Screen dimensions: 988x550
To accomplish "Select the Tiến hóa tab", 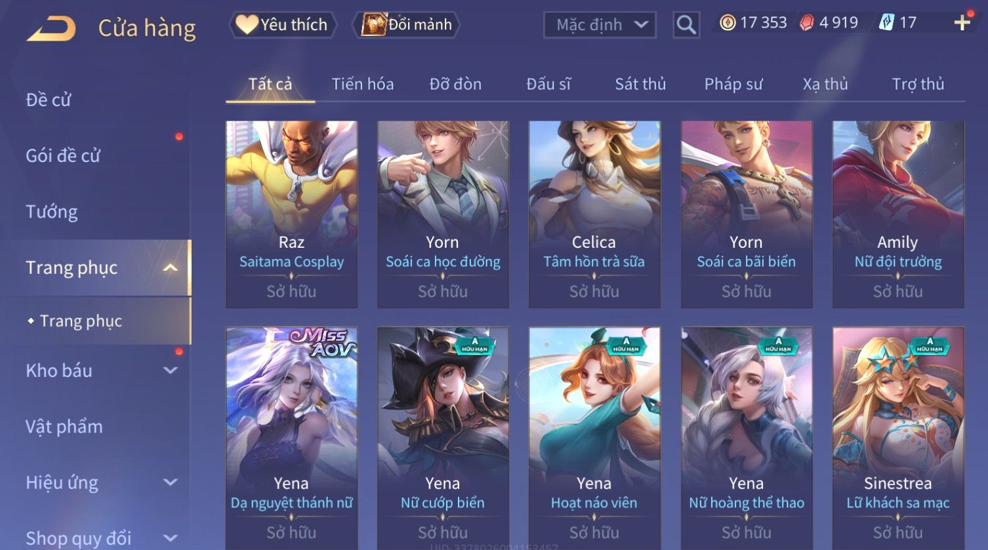I will coord(363,84).
